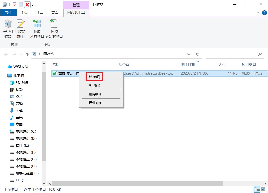Open 本地磁盘 (D:) in sidebar
The image size is (268, 193).
(x=23, y=138)
